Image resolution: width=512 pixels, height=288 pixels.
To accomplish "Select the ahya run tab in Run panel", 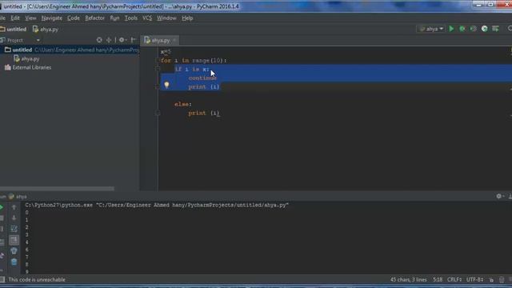I will tap(18, 197).
